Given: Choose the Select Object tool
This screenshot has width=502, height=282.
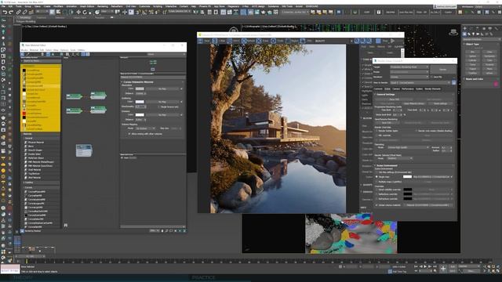Looking at the screenshot, I should [53, 13].
